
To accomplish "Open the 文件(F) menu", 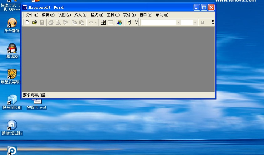I will coord(32,15).
